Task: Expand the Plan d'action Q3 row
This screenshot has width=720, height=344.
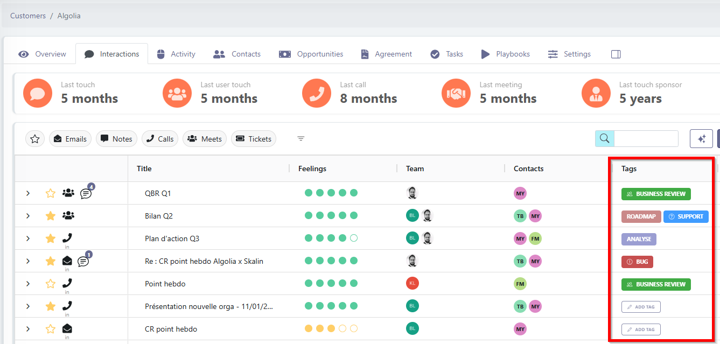Action: 28,238
